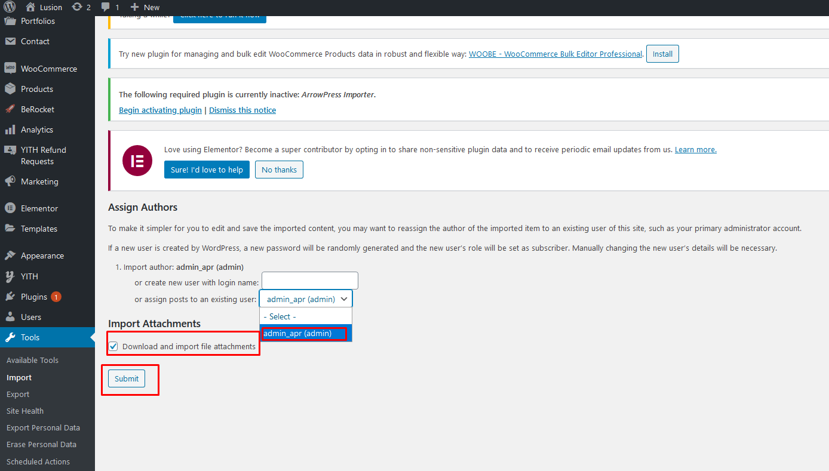
Task: Open Site Health submenu item
Action: point(25,411)
